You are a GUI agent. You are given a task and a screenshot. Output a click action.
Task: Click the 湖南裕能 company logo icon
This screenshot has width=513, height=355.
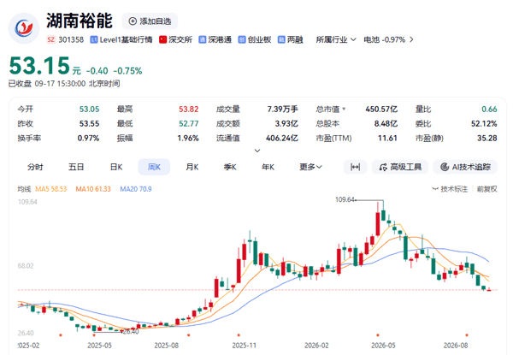[24, 28]
